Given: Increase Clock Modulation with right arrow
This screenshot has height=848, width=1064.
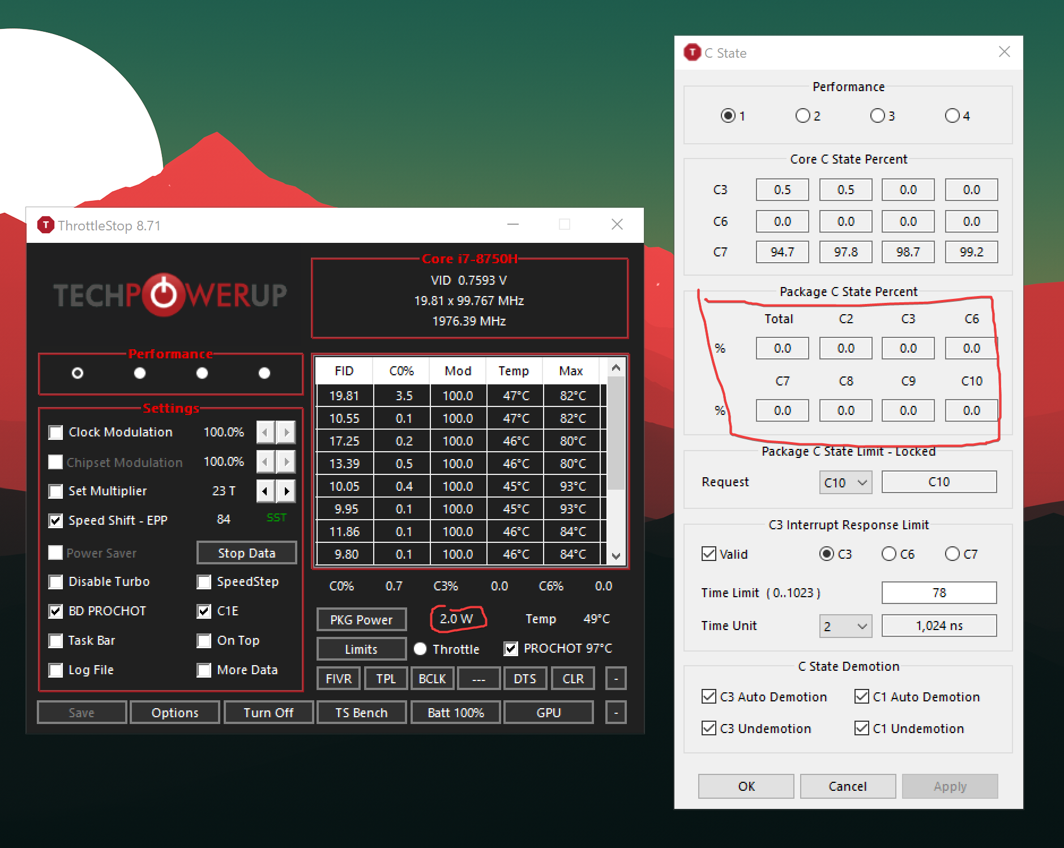Looking at the screenshot, I should tap(287, 432).
